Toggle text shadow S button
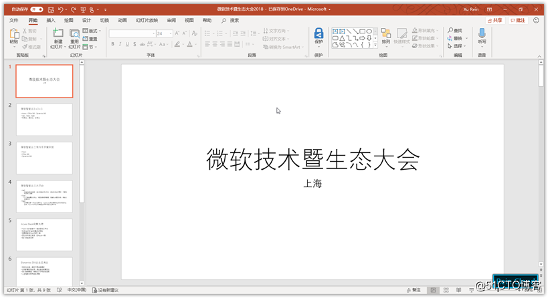548x298 pixels. click(134, 44)
